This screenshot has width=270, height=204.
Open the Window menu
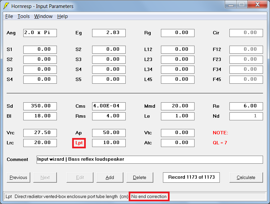coord(43,16)
